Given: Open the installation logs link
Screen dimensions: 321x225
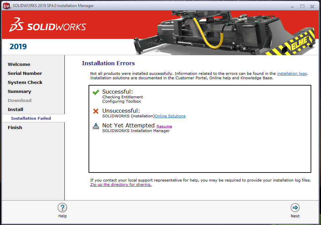Looking at the screenshot, I should tap(292, 74).
